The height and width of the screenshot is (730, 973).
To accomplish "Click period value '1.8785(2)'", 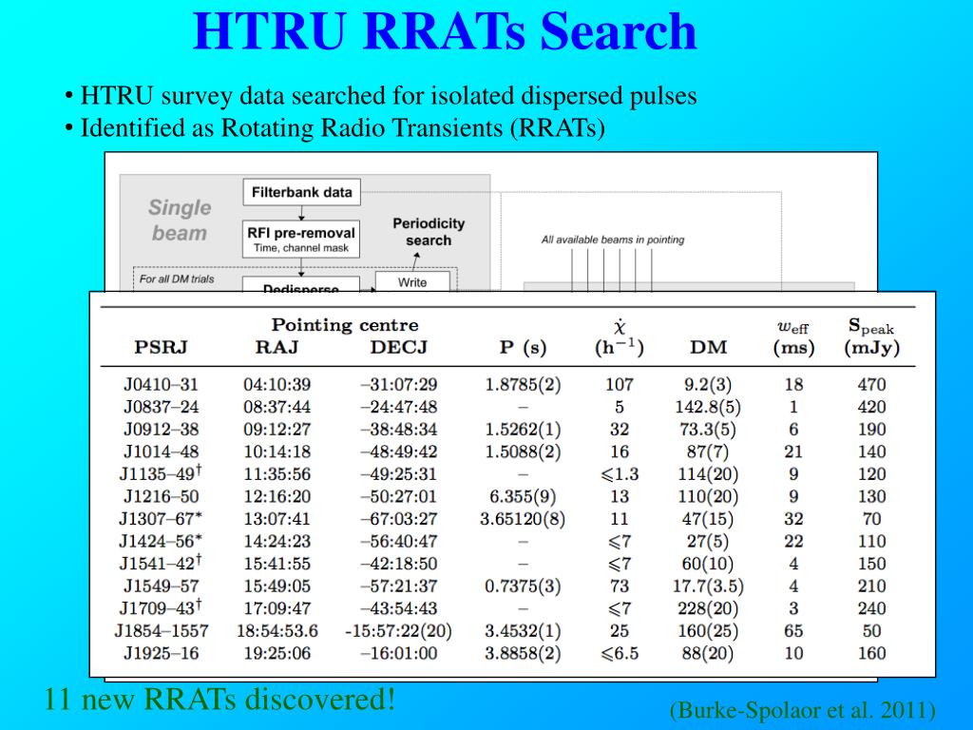I will (523, 386).
